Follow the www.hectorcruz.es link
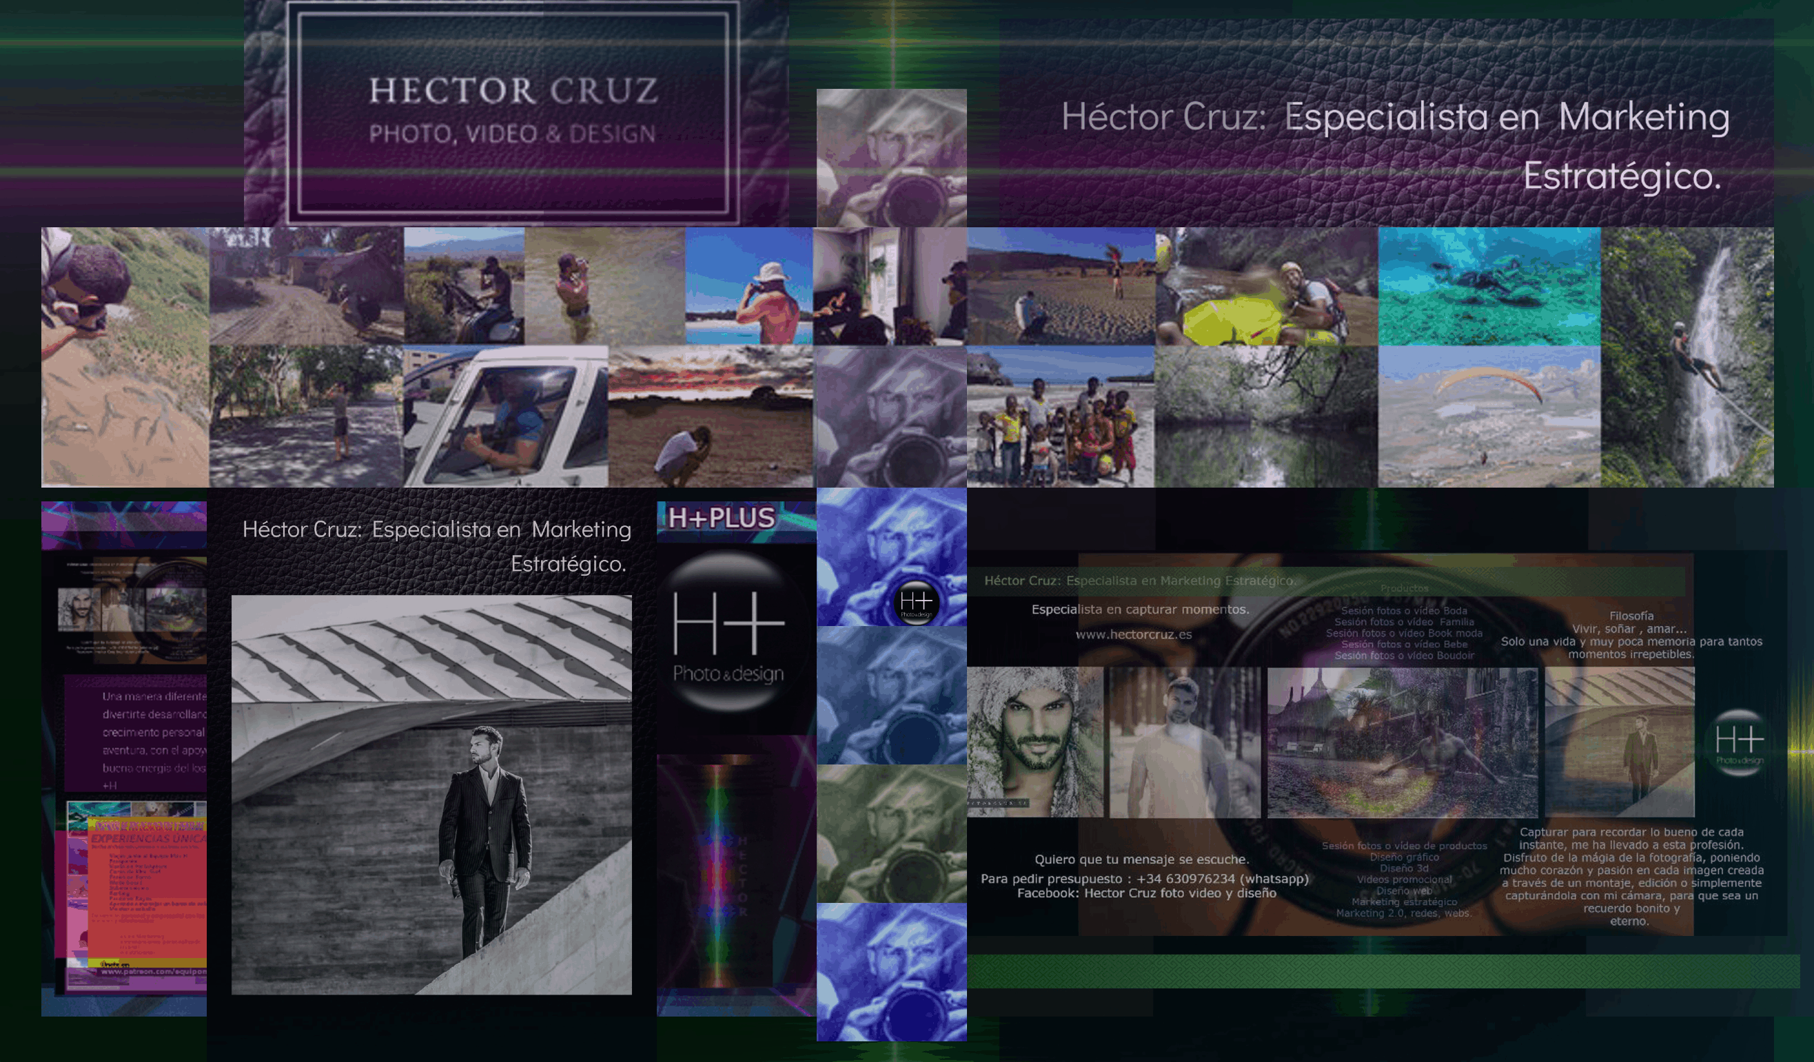 [1134, 634]
